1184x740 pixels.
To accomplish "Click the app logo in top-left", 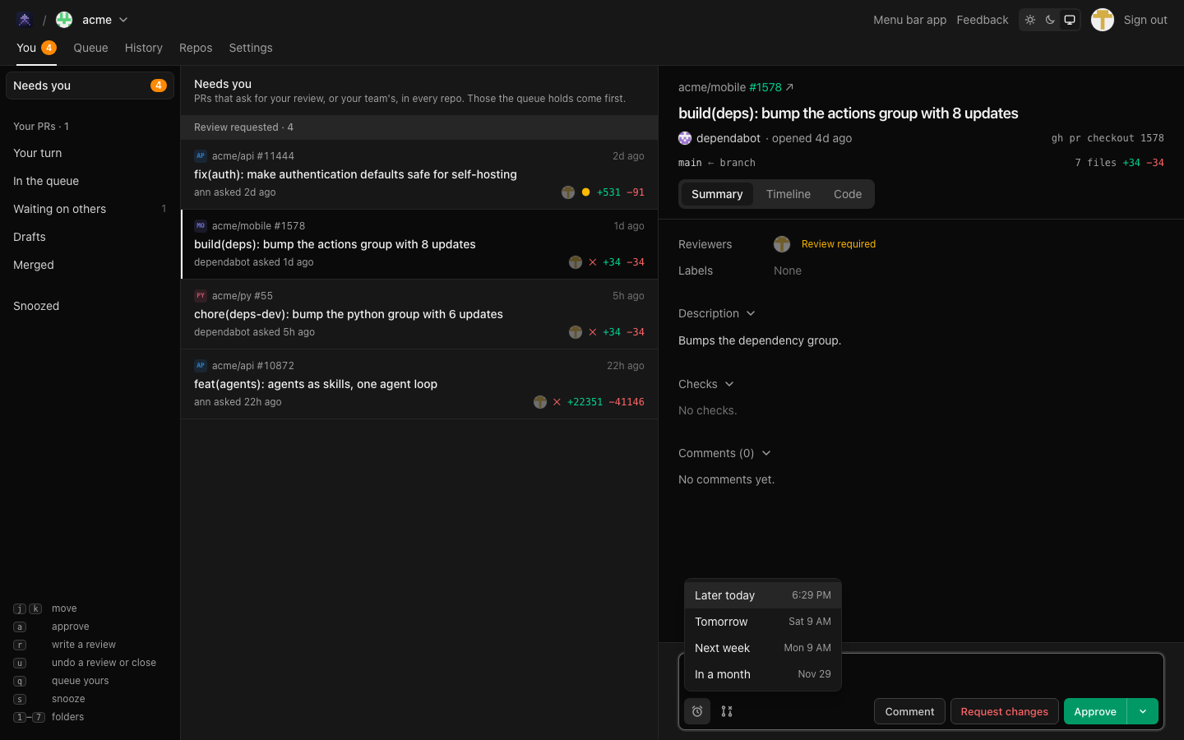I will 25,20.
